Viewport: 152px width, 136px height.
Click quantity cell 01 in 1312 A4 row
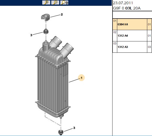(x=149, y=36)
